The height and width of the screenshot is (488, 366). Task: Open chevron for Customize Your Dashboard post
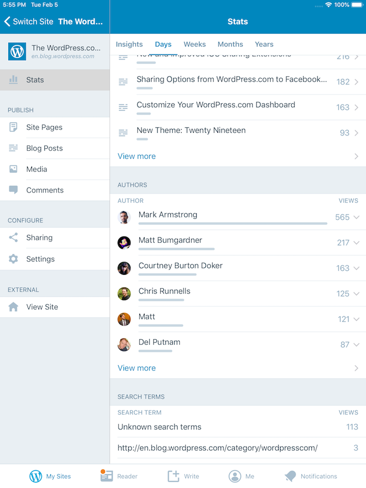357,107
